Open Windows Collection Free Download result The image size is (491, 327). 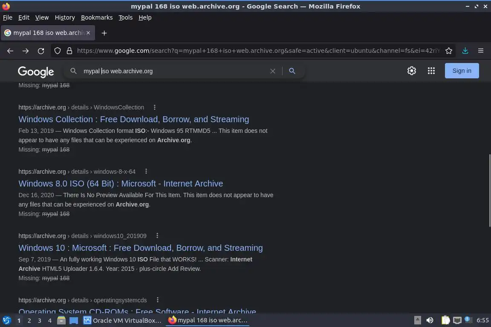(x=134, y=119)
